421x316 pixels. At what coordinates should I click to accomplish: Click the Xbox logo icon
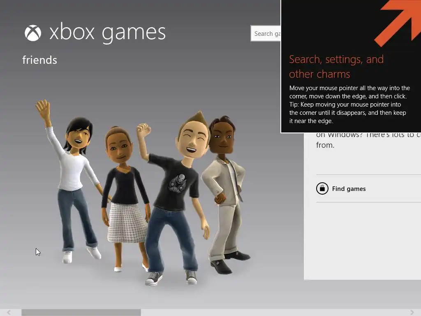pyautogui.click(x=33, y=33)
